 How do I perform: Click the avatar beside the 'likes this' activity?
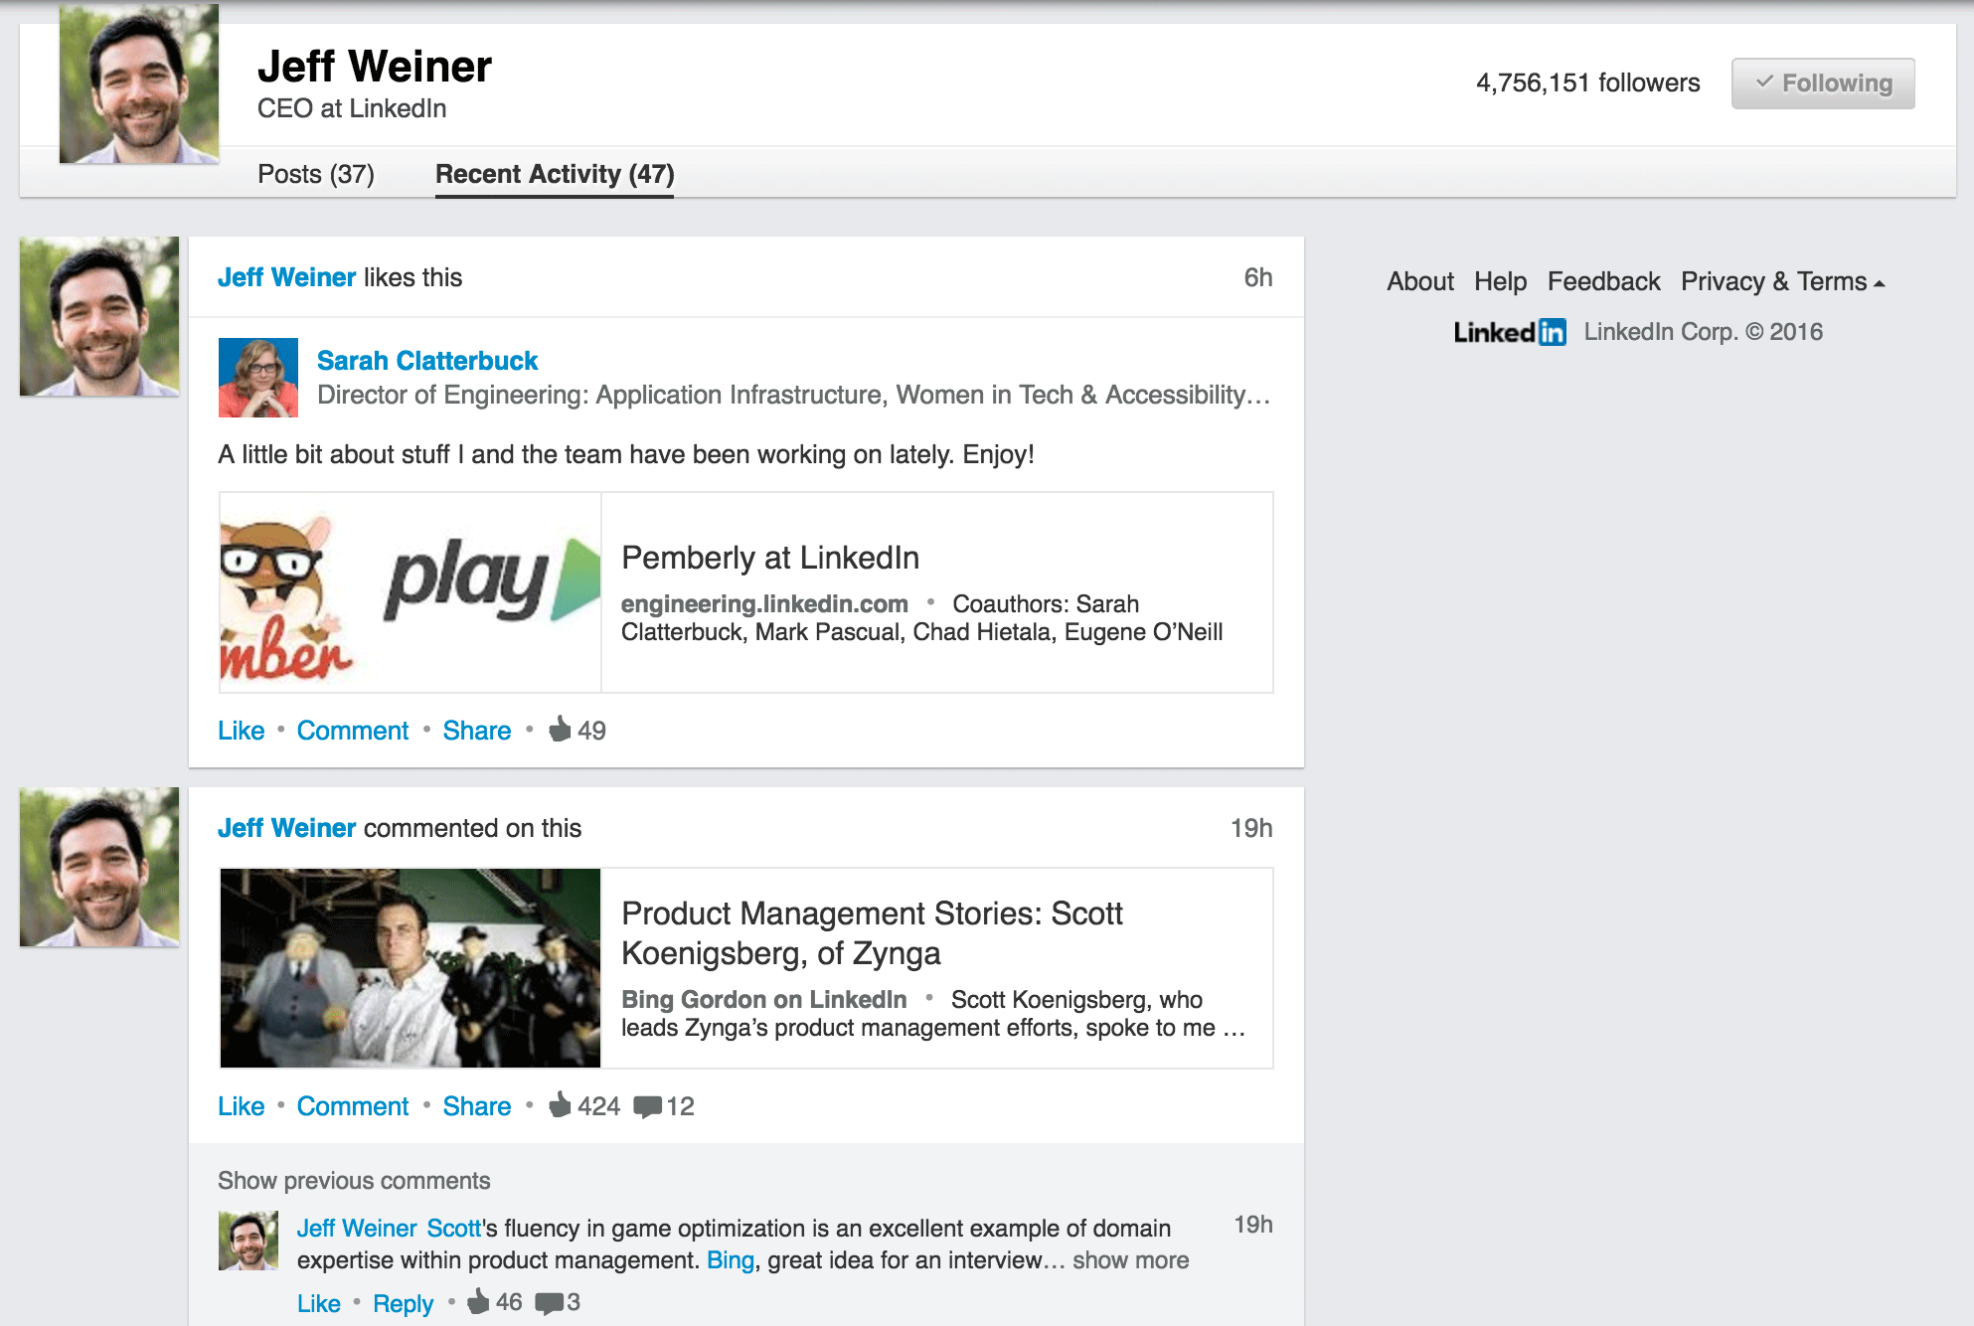[x=99, y=316]
